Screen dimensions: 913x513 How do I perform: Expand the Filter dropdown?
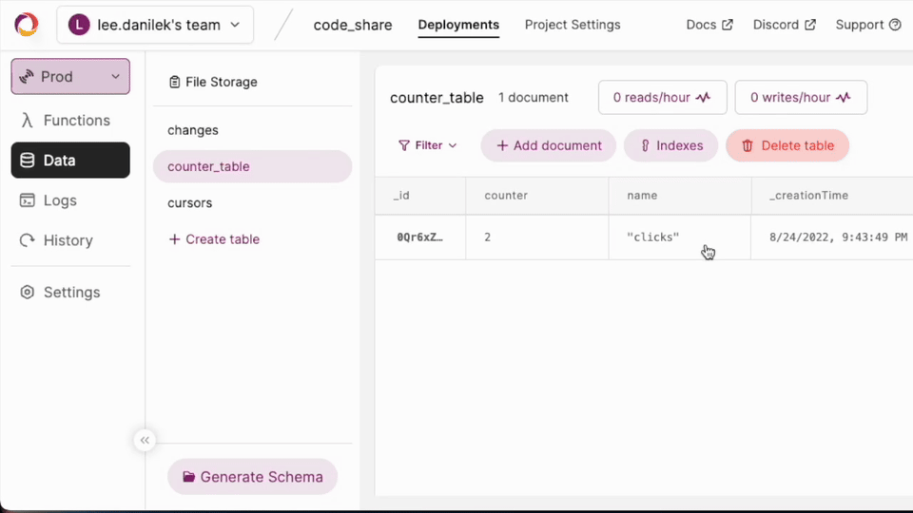coord(428,145)
